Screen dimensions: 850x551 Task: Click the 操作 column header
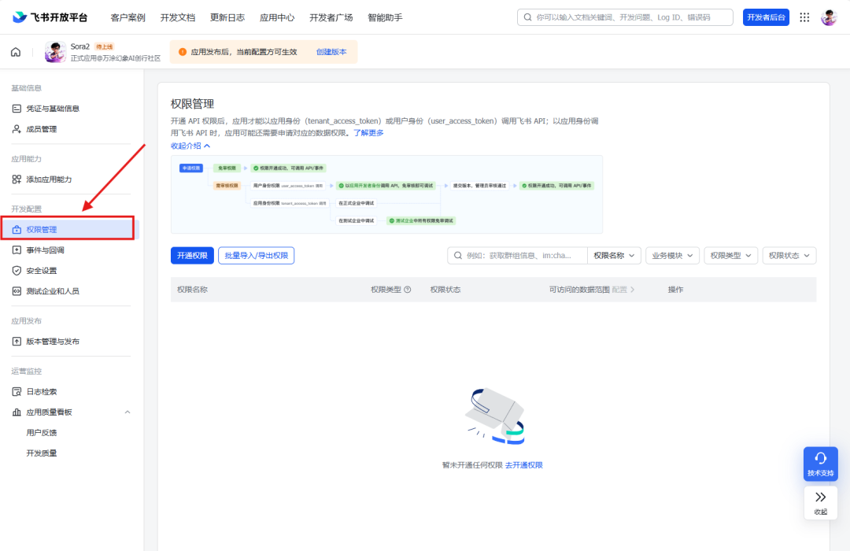pyautogui.click(x=675, y=290)
